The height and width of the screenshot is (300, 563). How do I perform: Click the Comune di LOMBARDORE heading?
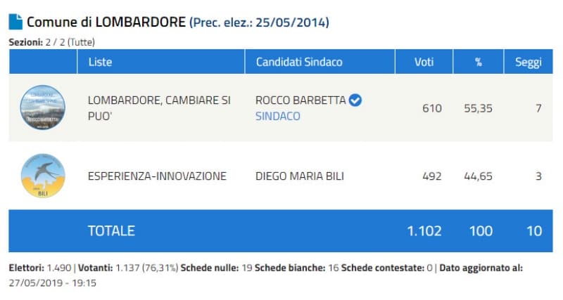pos(106,22)
